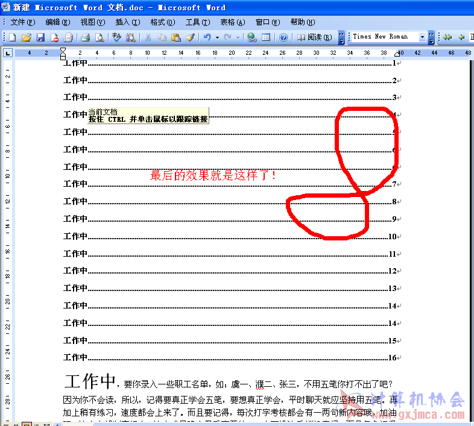Image resolution: width=474 pixels, height=426 pixels.
Task: Print using the printer icon
Action: tap(85, 37)
